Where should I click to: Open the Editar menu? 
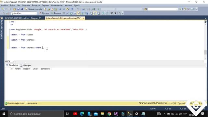(12, 5)
